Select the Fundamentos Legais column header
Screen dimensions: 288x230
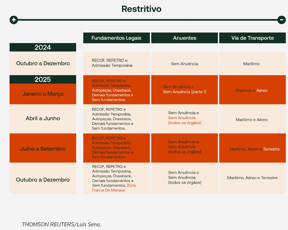coord(116,38)
